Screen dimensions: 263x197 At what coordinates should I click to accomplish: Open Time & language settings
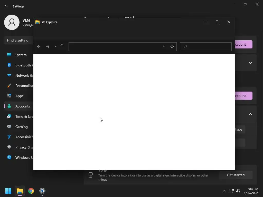[x=18, y=116]
